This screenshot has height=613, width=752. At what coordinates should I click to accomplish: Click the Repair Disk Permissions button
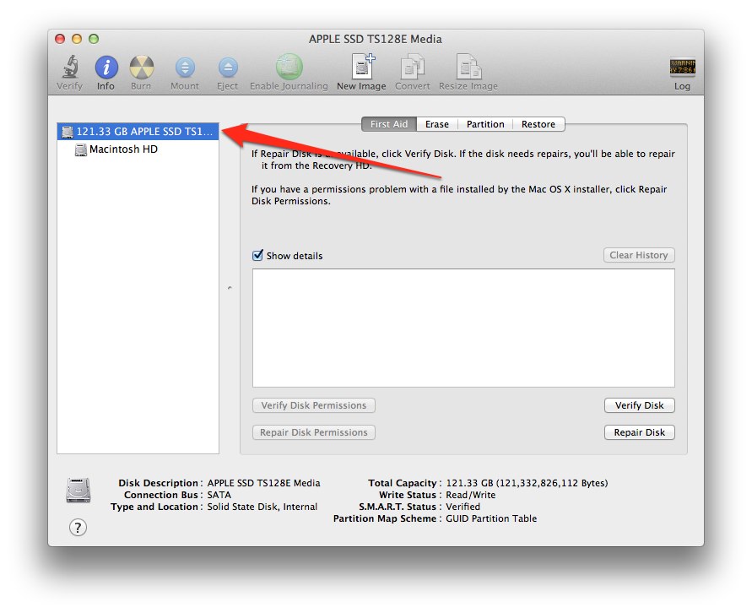tap(314, 432)
